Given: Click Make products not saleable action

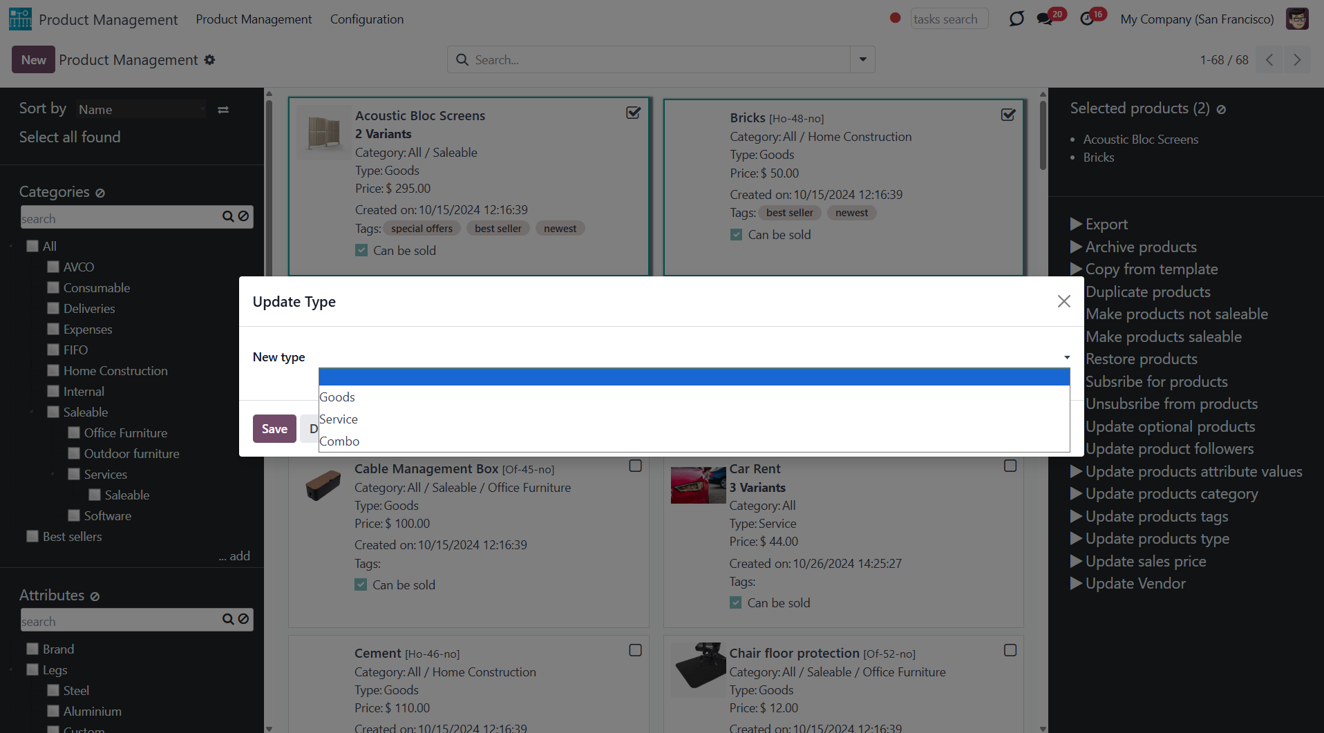Looking at the screenshot, I should point(1177,314).
